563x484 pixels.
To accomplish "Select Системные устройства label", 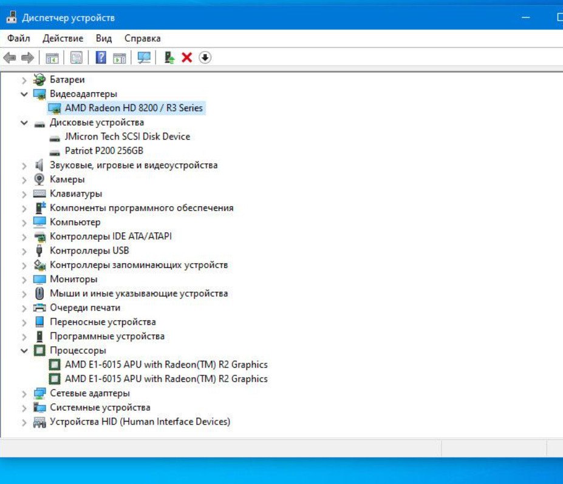I will (x=100, y=408).
